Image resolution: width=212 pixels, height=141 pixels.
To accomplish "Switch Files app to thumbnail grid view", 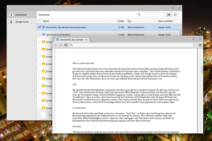I will (175, 15).
